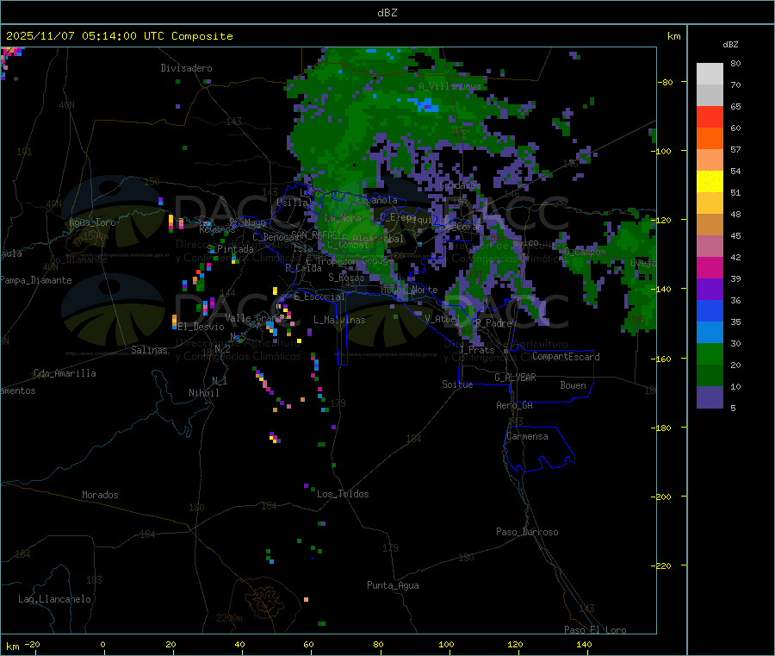775x656 pixels.
Task: Click the green 20-30 dBZ legend swatch
Action: 710,353
